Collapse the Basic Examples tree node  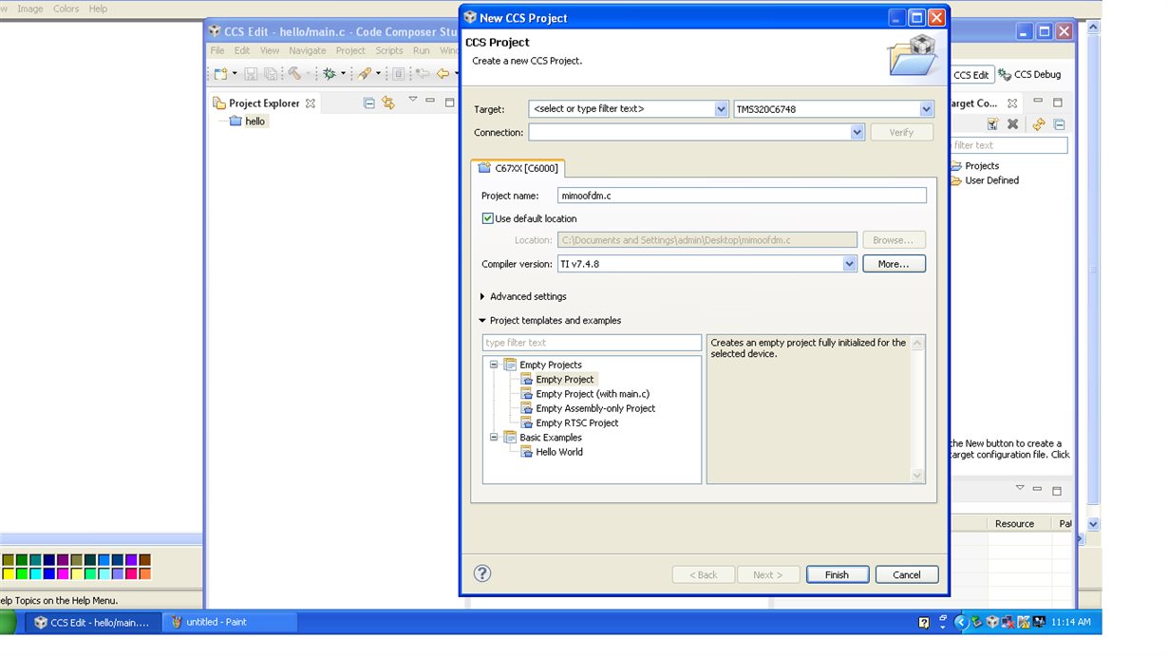[x=494, y=438]
